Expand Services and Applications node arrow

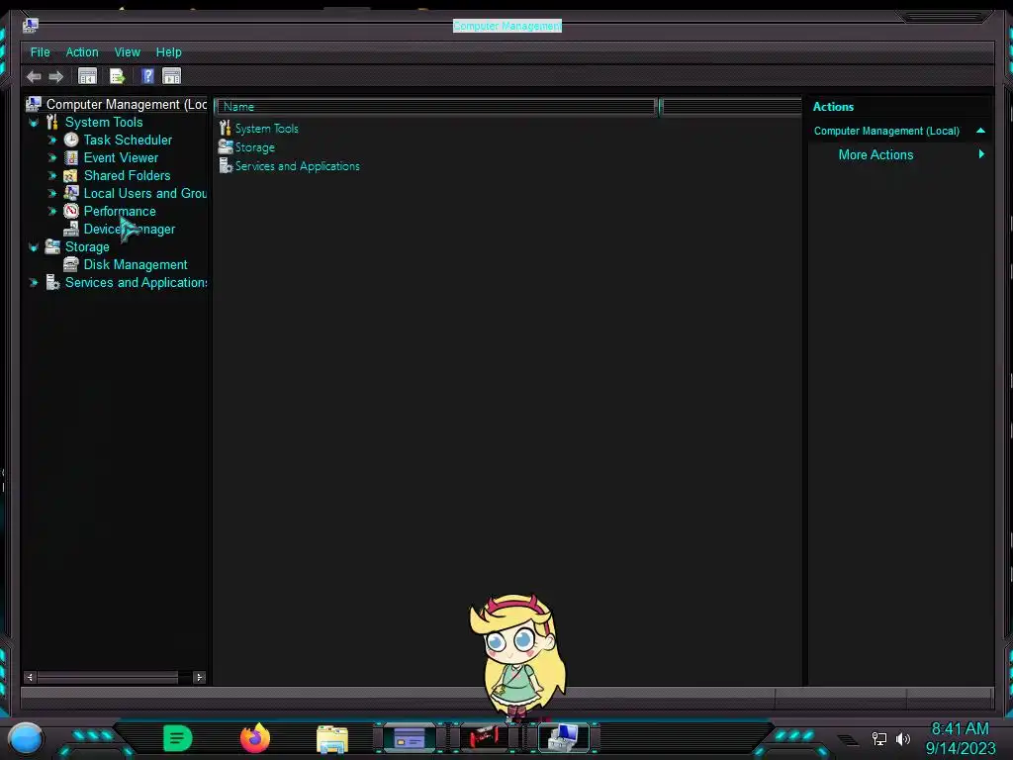tap(34, 282)
